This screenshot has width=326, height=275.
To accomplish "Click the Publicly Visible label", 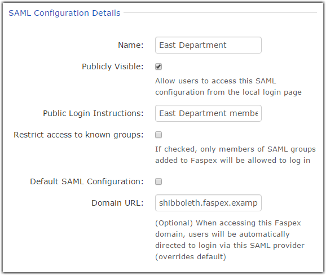I will click(x=113, y=66).
